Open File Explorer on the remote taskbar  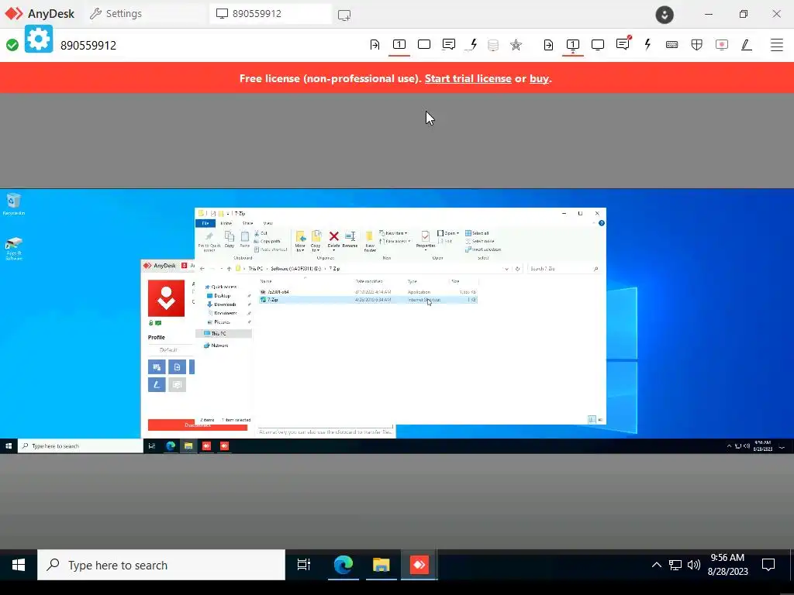(x=188, y=445)
